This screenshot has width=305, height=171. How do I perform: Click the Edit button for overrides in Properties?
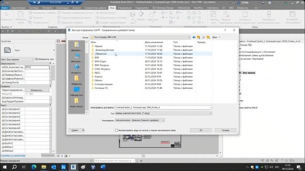(x=37, y=90)
